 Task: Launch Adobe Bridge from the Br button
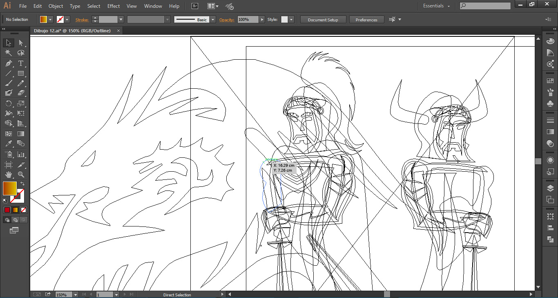coord(195,6)
